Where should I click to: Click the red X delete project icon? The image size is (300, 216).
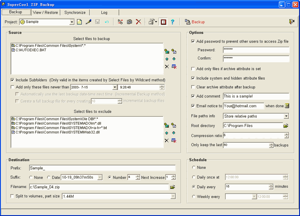pos(139,22)
